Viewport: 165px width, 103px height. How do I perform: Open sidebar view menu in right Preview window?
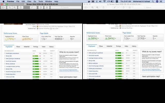(86, 7)
